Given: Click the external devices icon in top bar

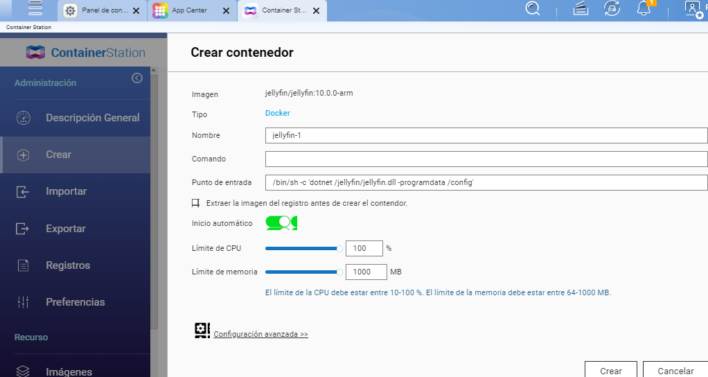Looking at the screenshot, I should pos(581,8).
